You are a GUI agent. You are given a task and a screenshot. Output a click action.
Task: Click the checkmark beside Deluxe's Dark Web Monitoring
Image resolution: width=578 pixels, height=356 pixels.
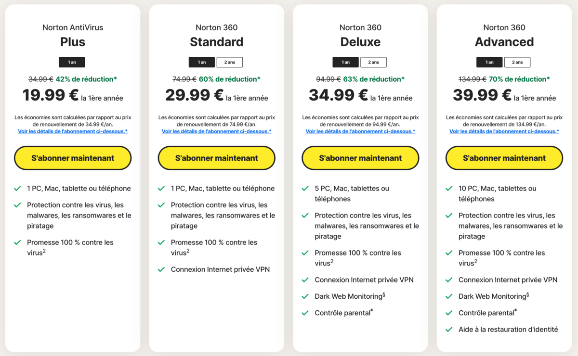tap(305, 296)
